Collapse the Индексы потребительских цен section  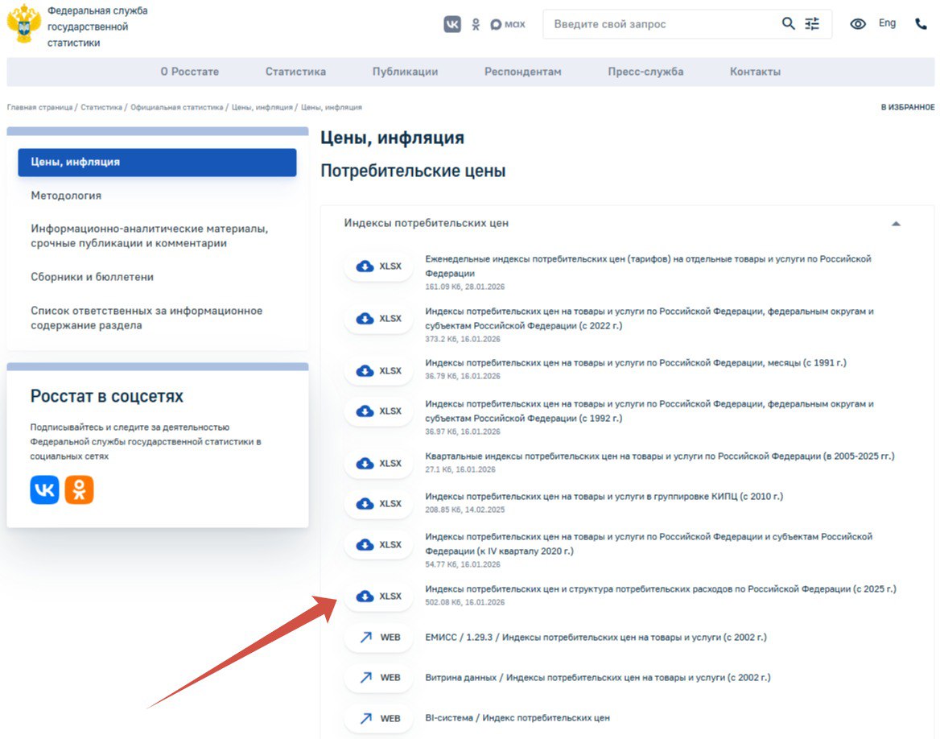(x=896, y=224)
